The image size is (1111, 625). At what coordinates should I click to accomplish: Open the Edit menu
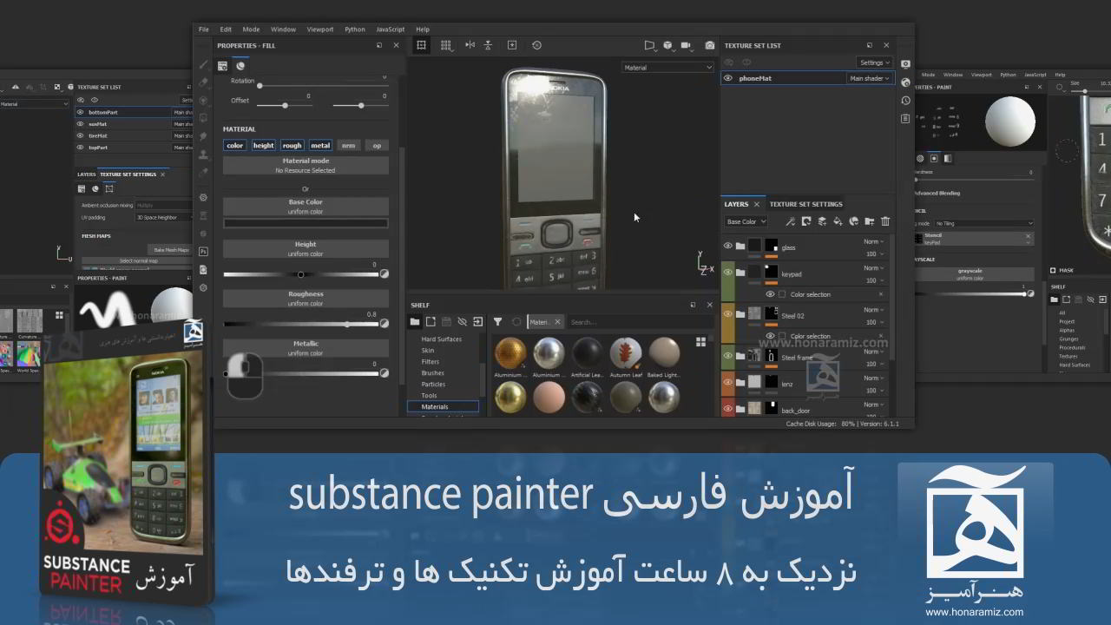click(226, 30)
